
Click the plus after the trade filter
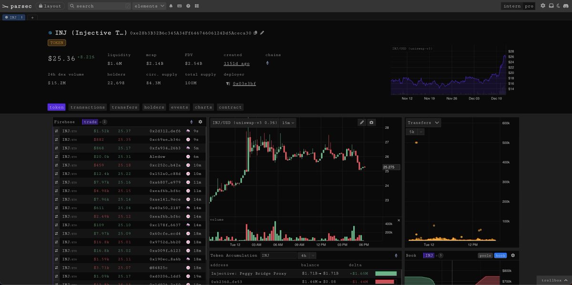pyautogui.click(x=100, y=122)
